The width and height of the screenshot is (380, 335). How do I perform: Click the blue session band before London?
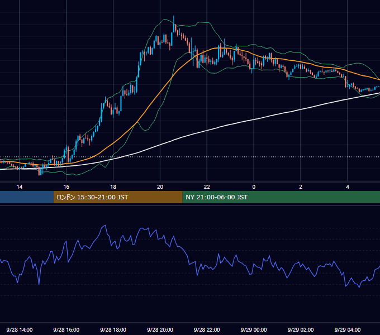(x=27, y=197)
